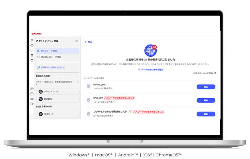Select 新しいデータ侵害 in the sidebar
The width and height of the screenshot is (250, 159).
[x=58, y=51]
